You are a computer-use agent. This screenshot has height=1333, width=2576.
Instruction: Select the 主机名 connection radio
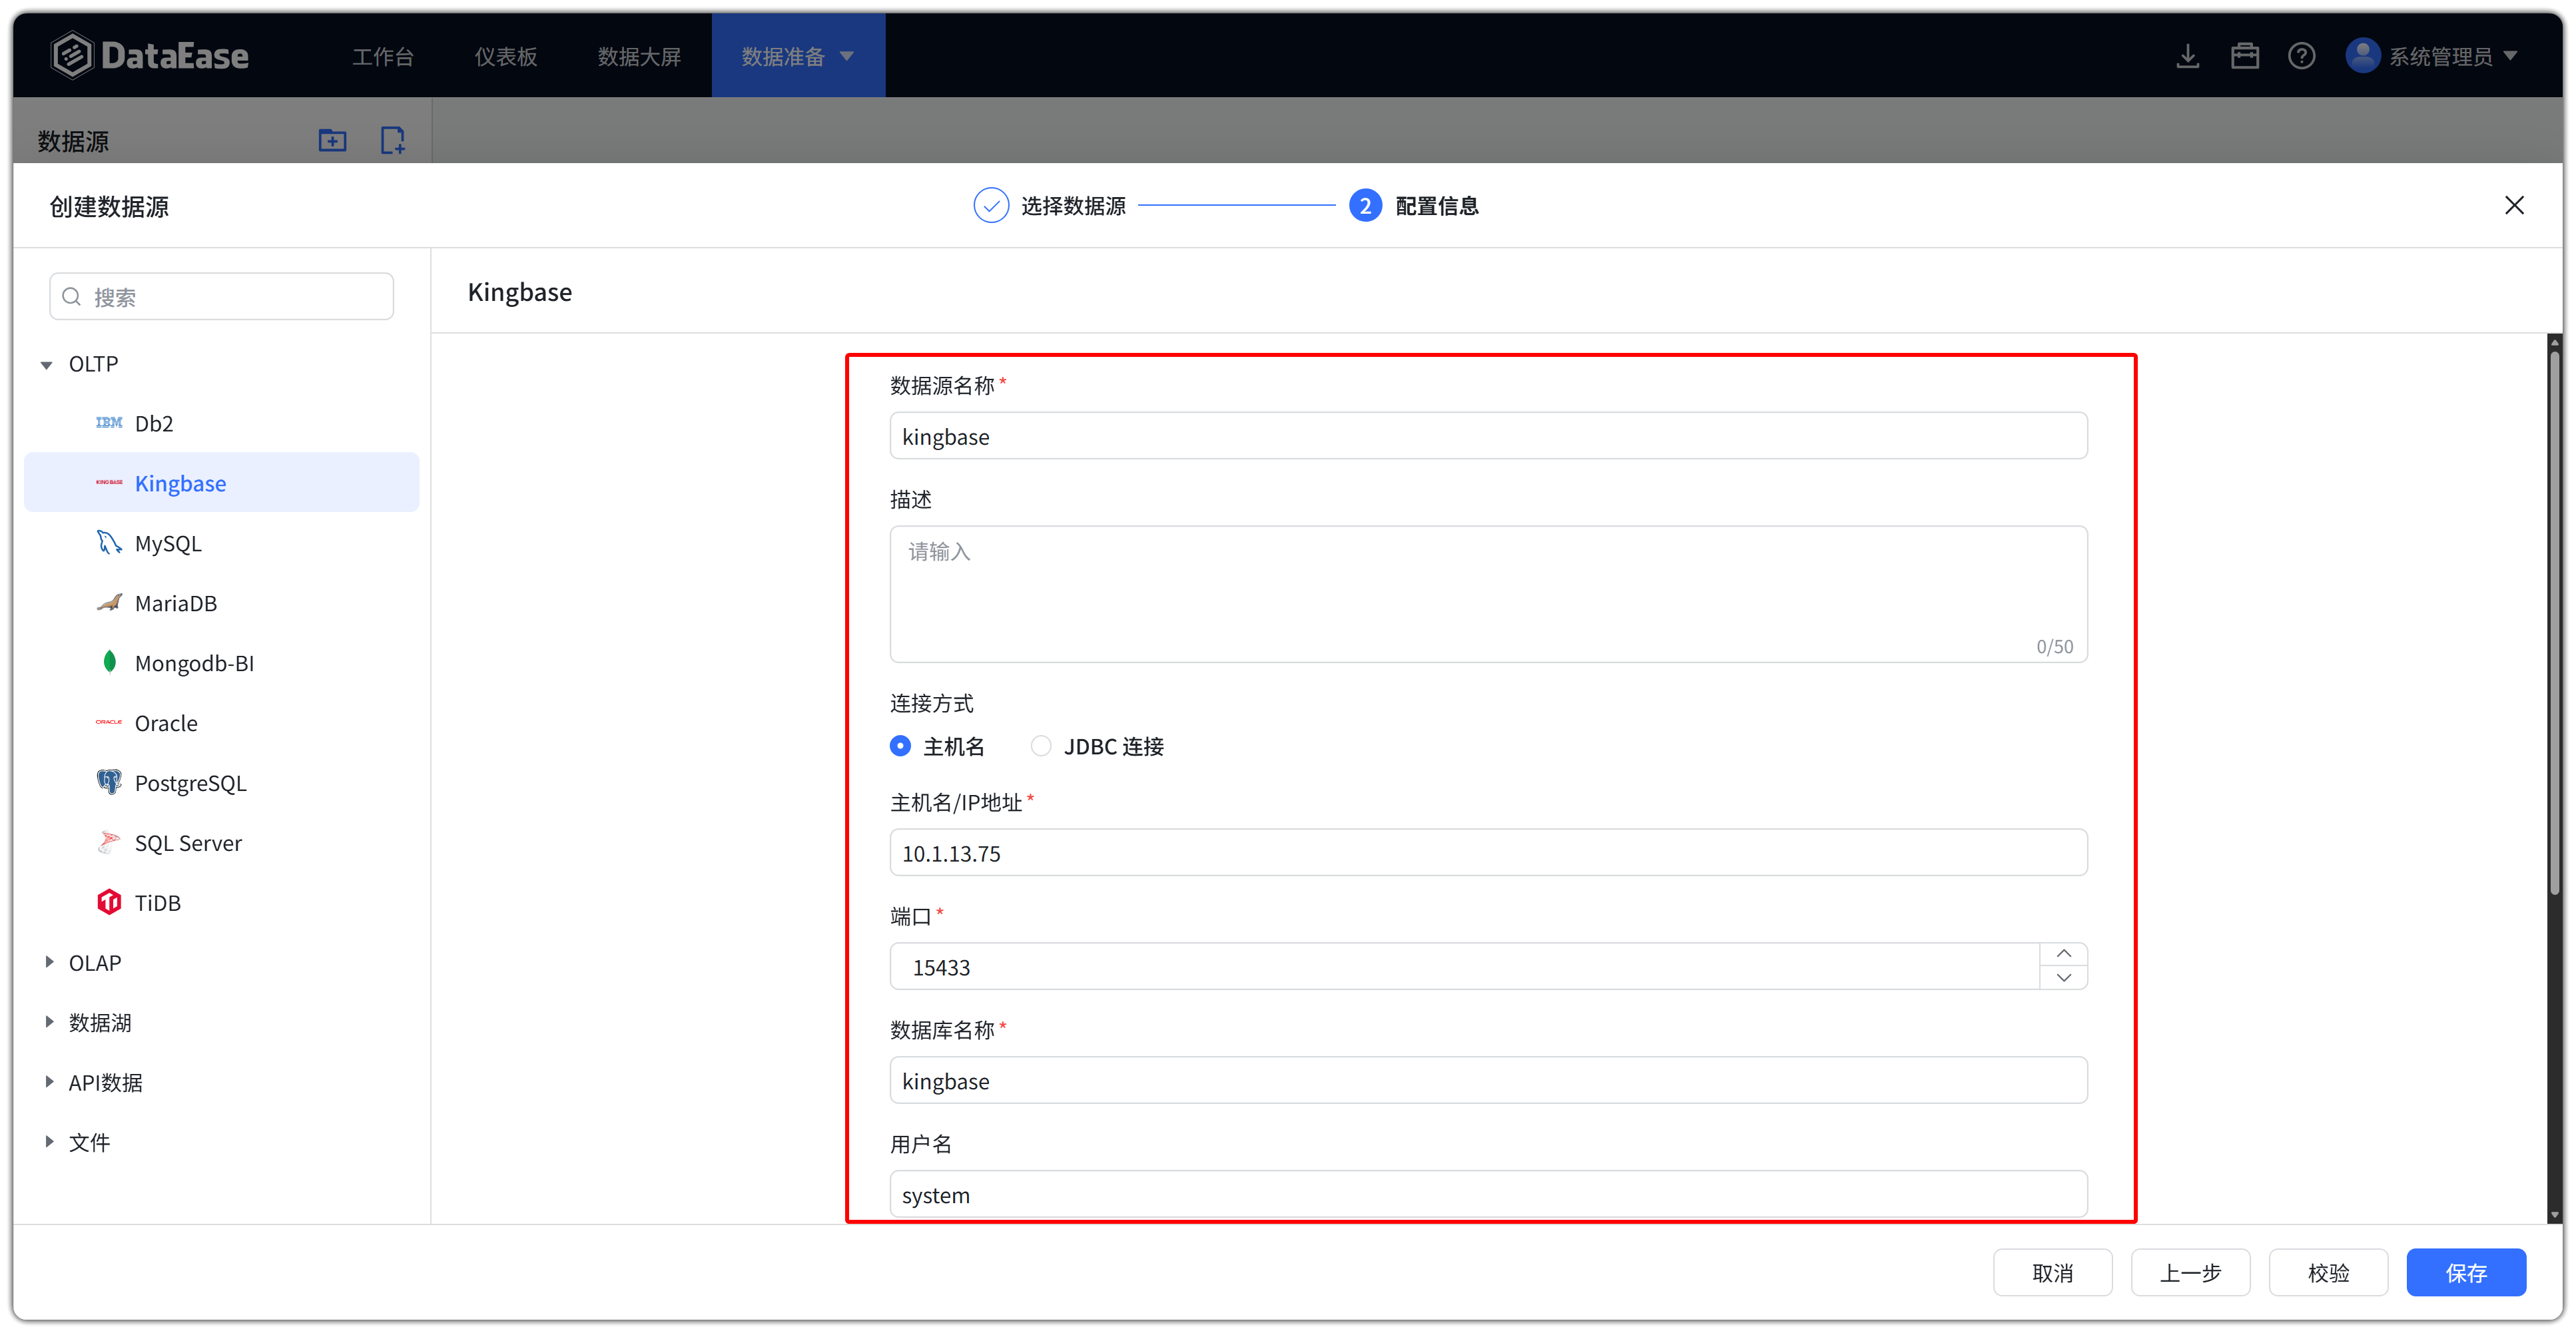pos(900,746)
